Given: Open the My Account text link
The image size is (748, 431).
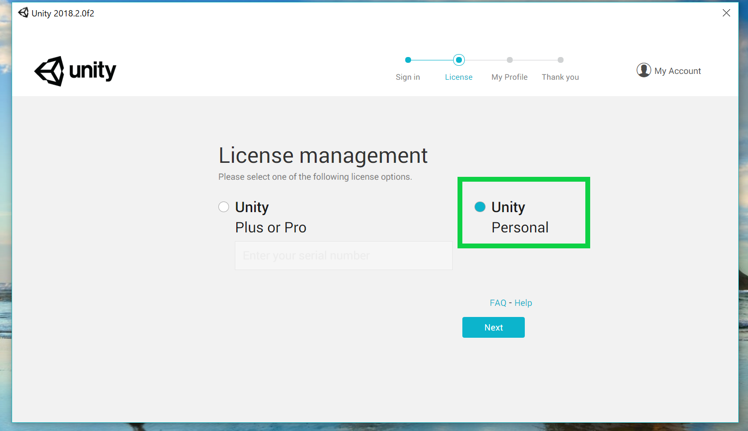Looking at the screenshot, I should tap(677, 71).
